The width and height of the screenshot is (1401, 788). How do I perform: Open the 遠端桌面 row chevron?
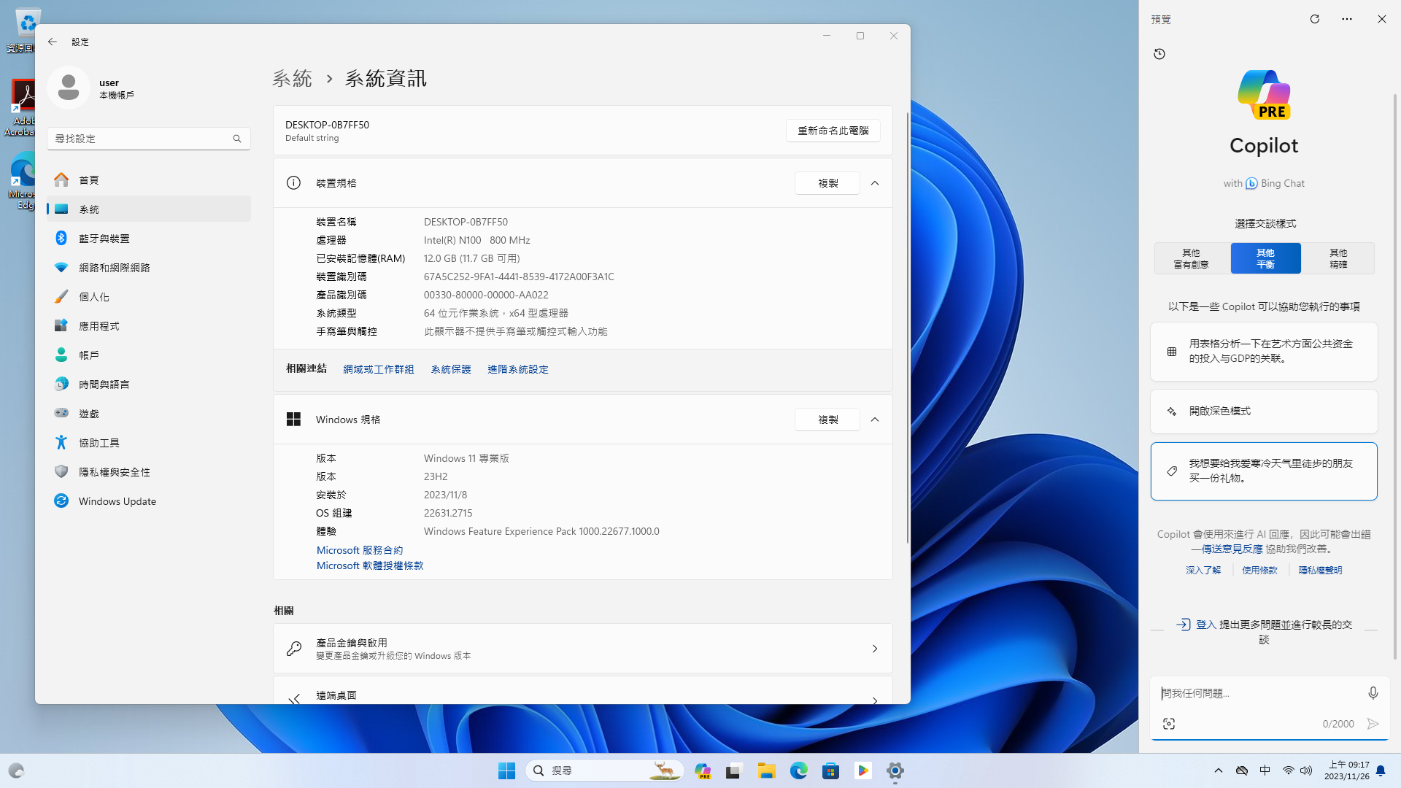pyautogui.click(x=875, y=700)
